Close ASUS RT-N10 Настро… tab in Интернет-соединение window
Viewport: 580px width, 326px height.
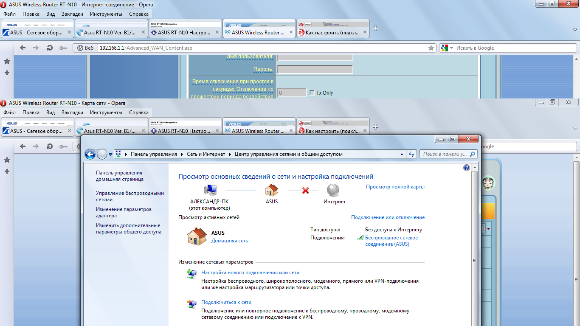217,32
